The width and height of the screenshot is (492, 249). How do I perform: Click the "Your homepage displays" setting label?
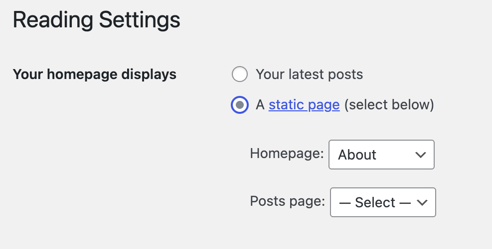(95, 75)
